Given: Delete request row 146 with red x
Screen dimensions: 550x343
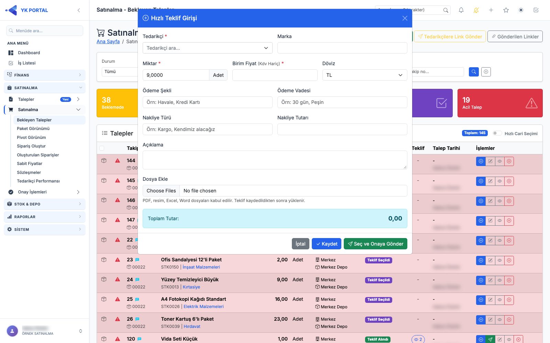Looking at the screenshot, I should (x=509, y=201).
